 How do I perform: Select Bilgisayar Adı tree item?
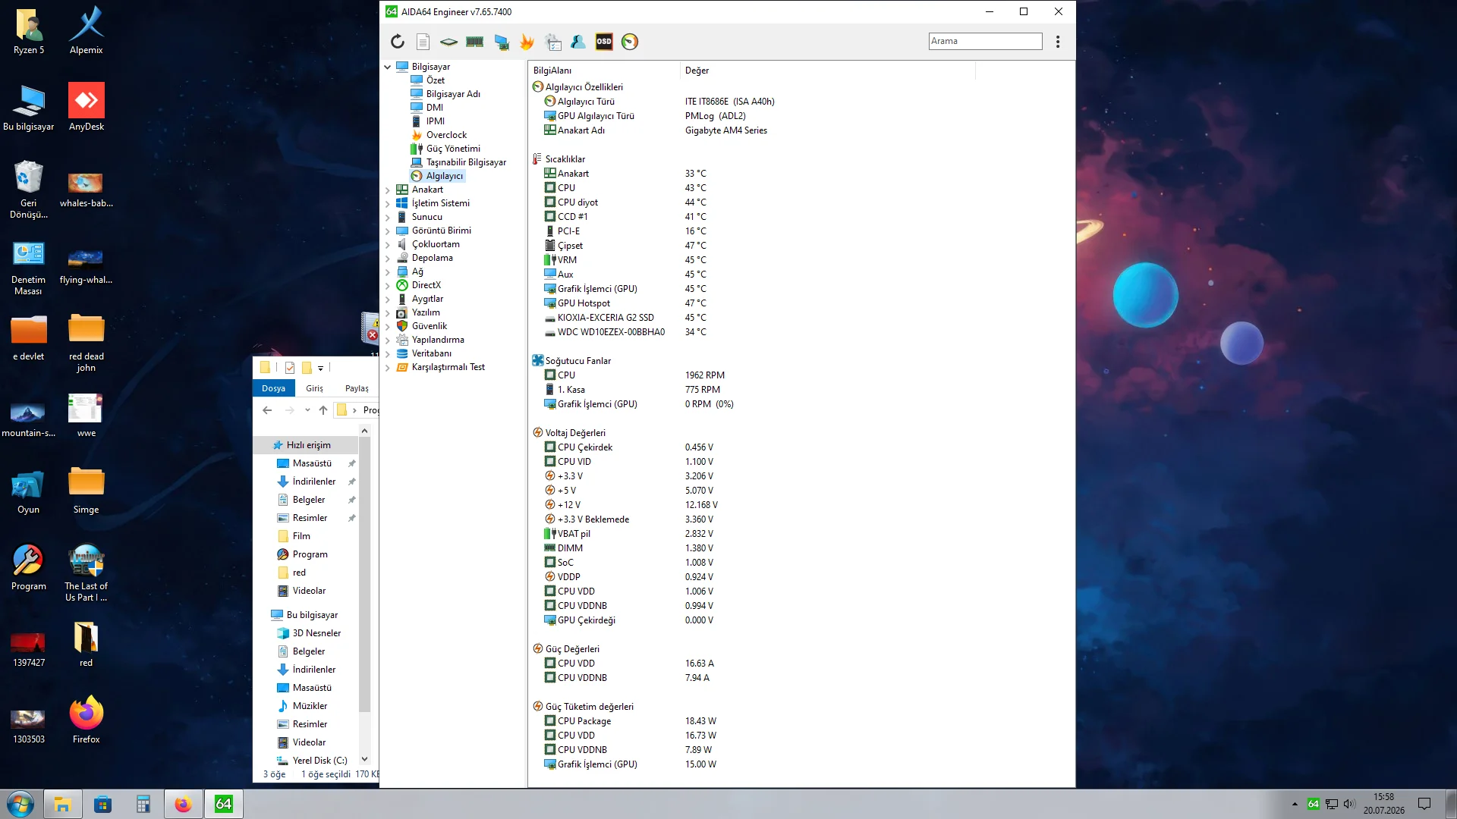452,94
